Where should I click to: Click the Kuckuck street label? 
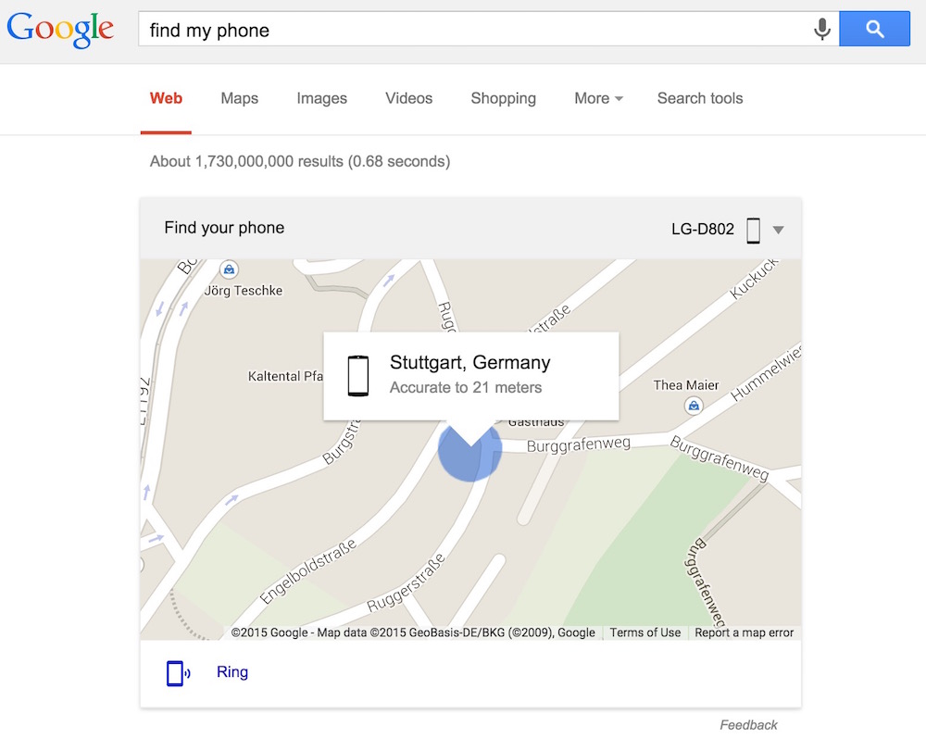tap(754, 280)
